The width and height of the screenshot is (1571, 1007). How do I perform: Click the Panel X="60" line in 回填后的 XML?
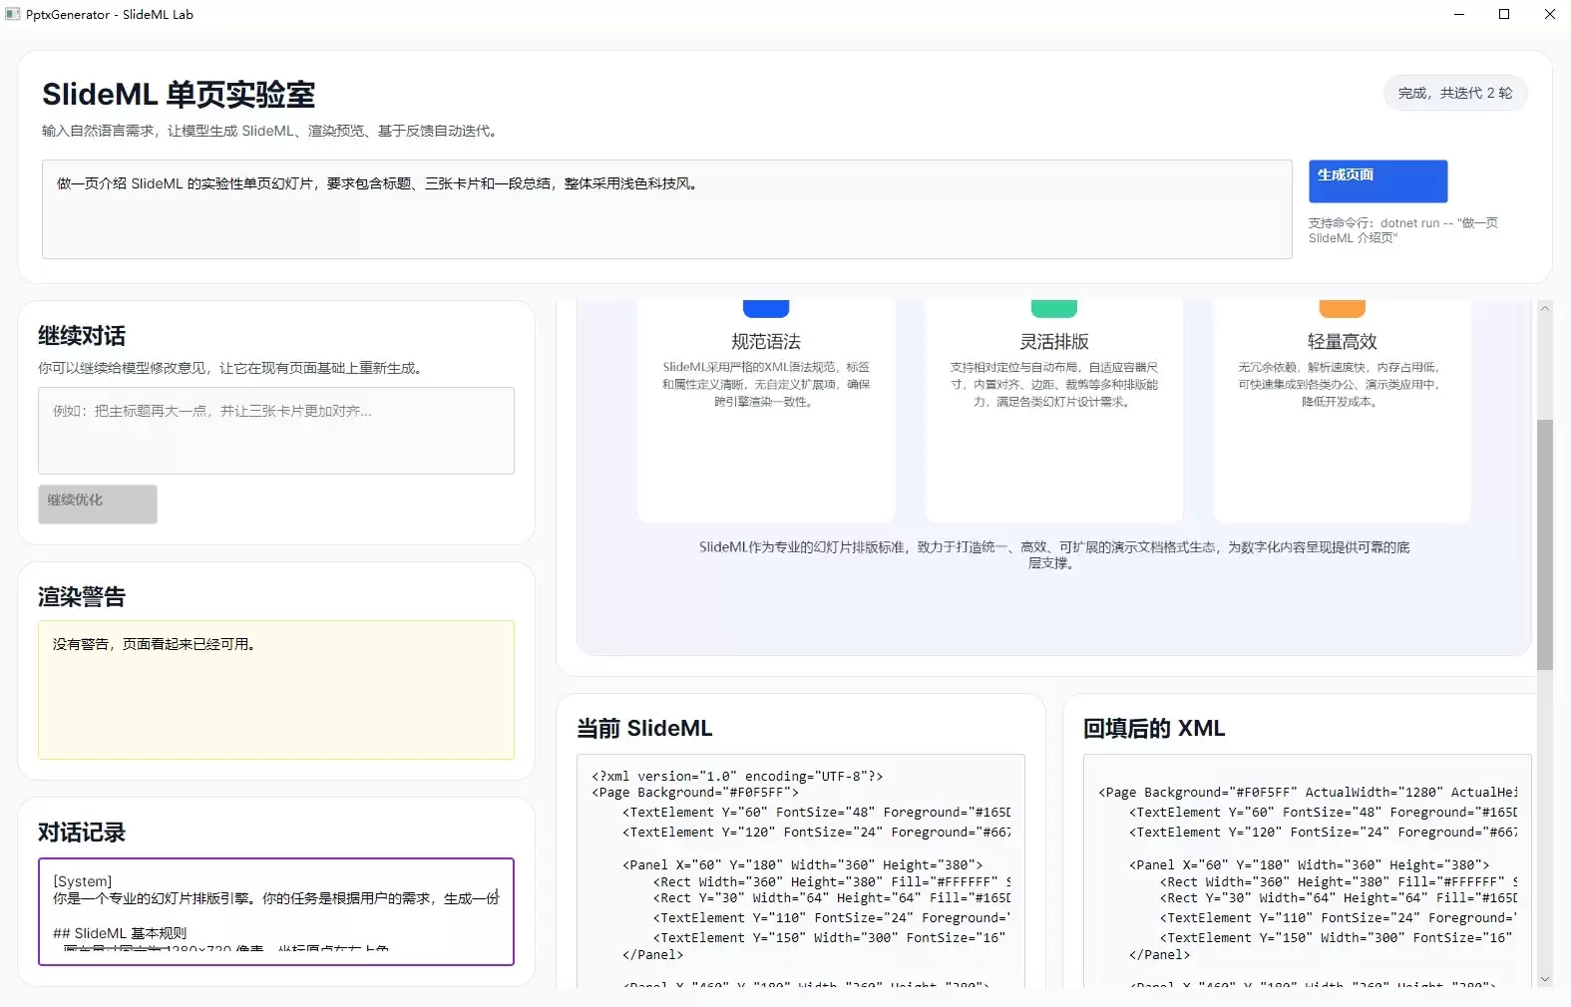(x=1310, y=865)
